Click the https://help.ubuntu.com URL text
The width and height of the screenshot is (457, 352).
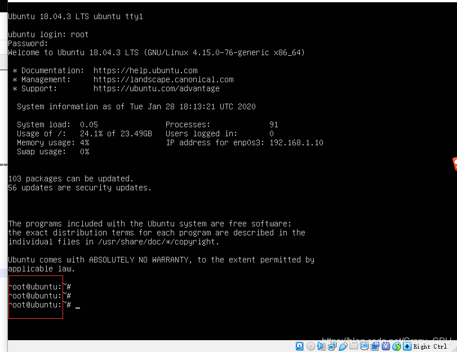(145, 70)
